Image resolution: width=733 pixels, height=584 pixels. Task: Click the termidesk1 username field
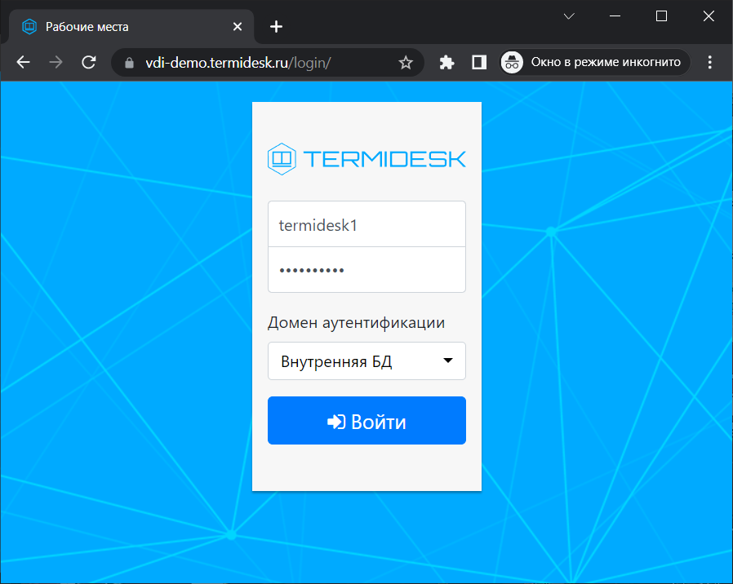[366, 224]
